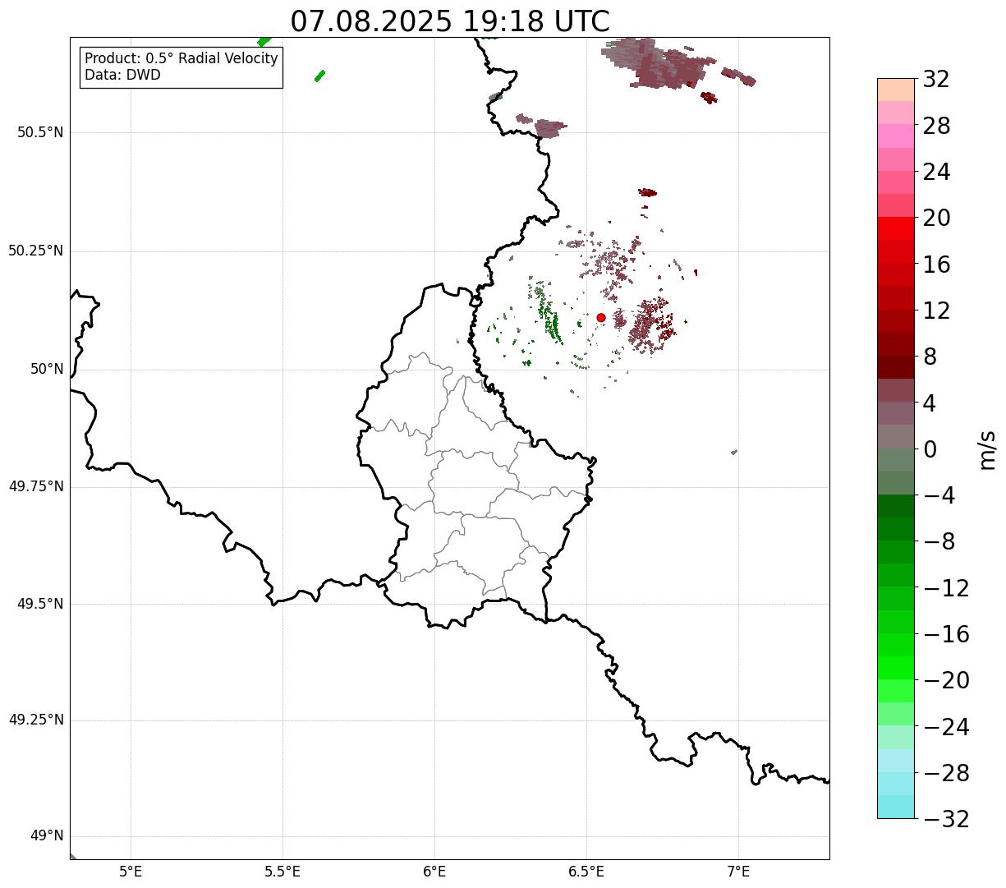Click the 7°E longitude label
Image resolution: width=1006 pixels, height=888 pixels.
coord(738,872)
